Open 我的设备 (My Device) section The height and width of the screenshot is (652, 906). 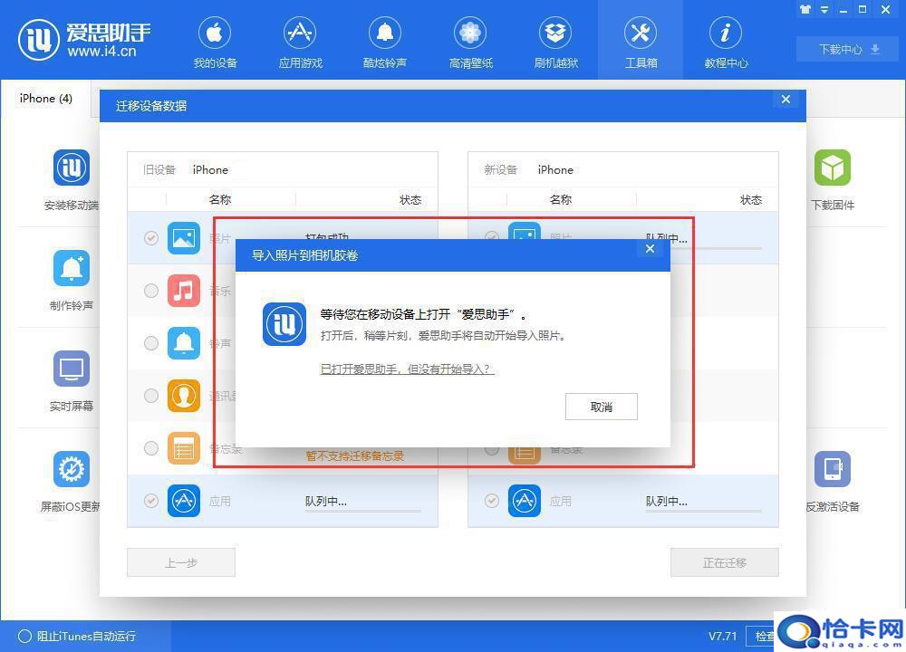(215, 43)
